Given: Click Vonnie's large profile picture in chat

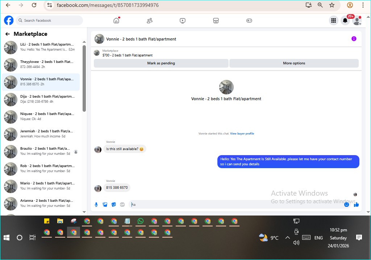Looking at the screenshot, I should click(226, 87).
